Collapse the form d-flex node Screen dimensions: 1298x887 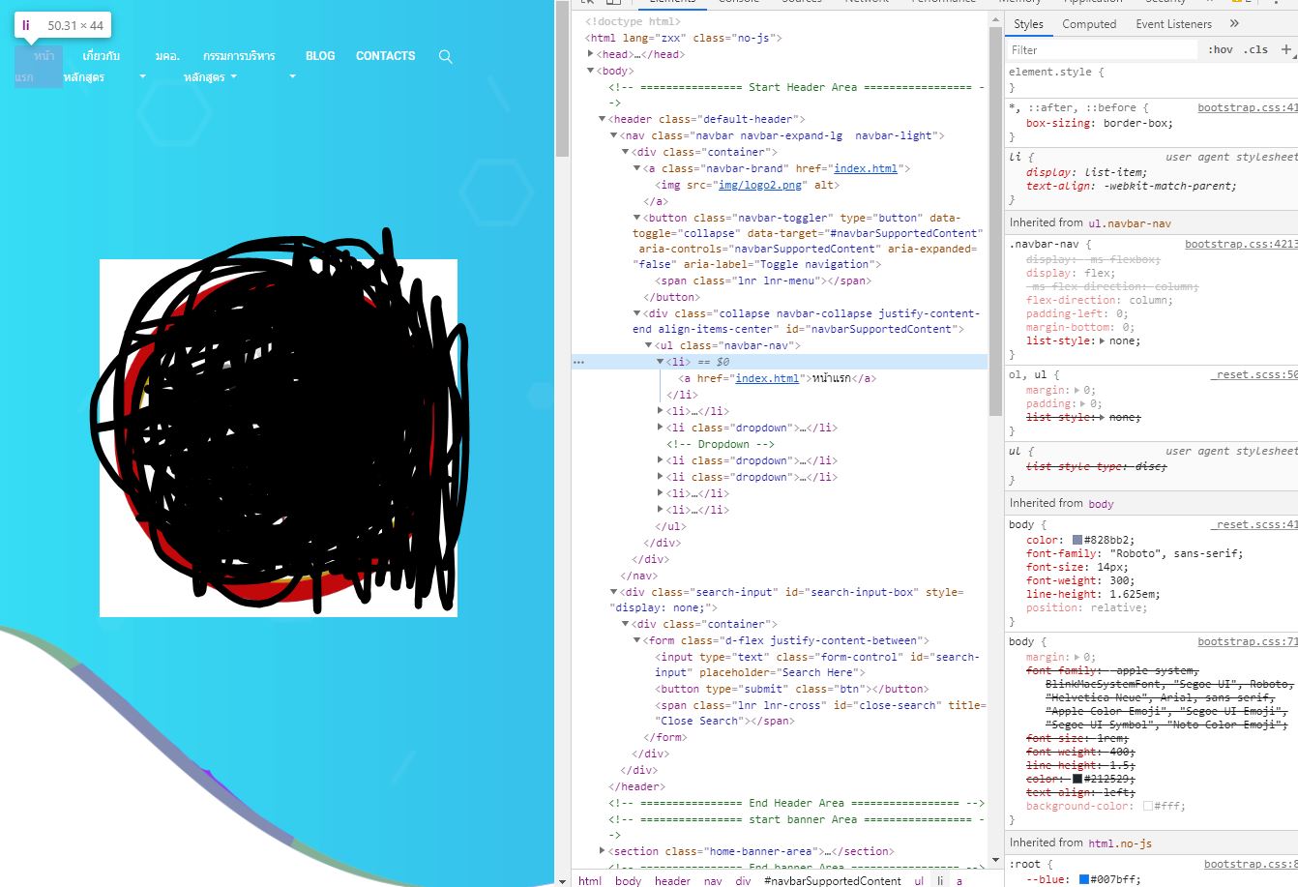pos(636,640)
